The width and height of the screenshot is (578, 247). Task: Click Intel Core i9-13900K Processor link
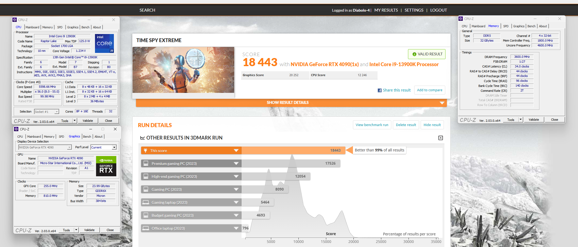click(x=404, y=65)
